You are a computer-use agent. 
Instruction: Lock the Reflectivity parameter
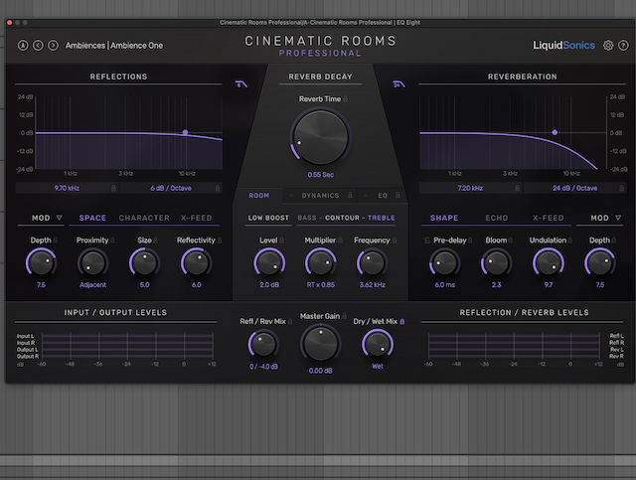tap(220, 240)
